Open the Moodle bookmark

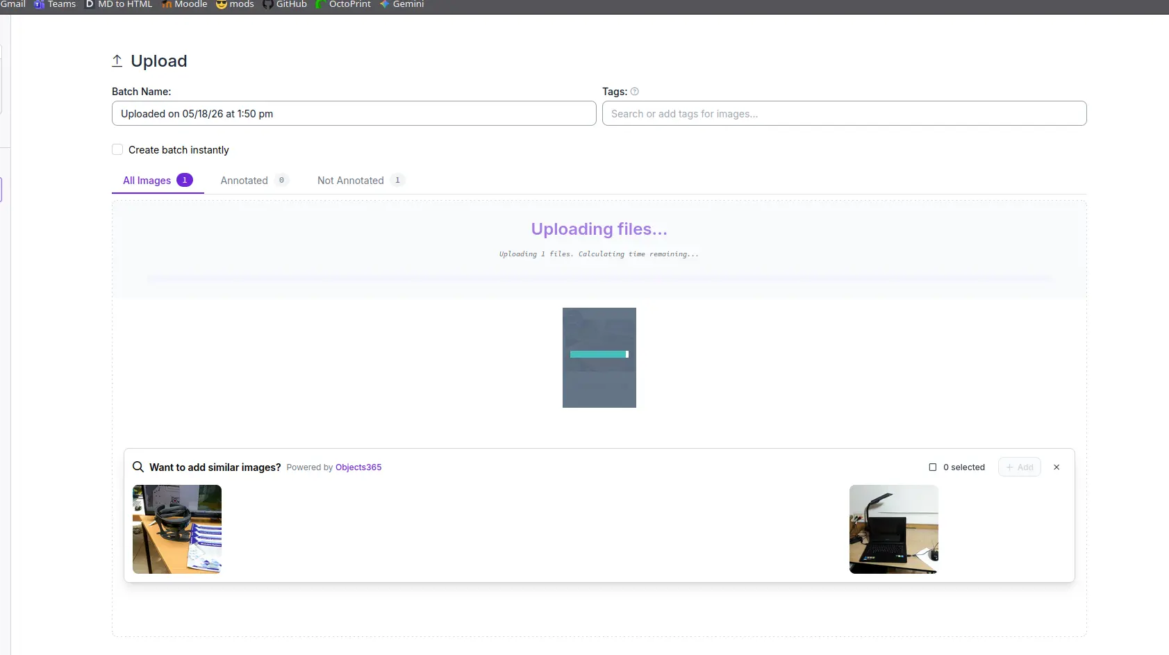tap(184, 4)
